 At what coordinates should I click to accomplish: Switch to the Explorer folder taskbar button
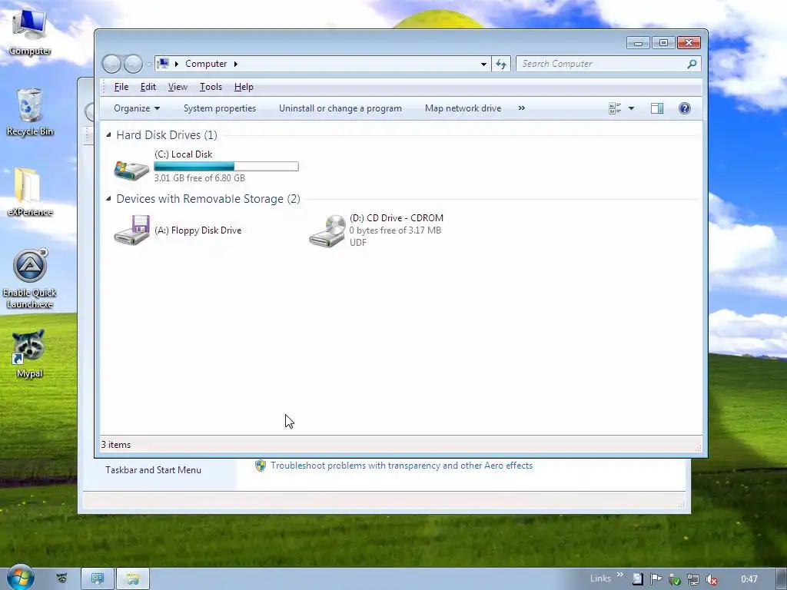coord(132,579)
